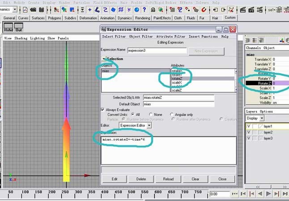
Task: Click the Clear button
Action: [195, 179]
